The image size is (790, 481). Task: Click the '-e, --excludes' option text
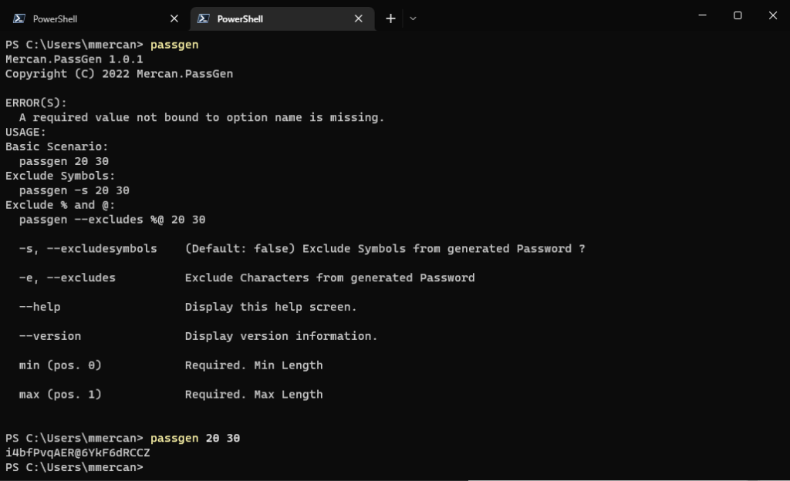coord(67,277)
